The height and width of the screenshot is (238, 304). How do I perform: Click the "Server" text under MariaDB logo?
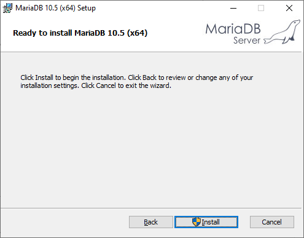(247, 40)
